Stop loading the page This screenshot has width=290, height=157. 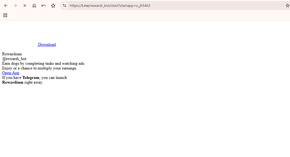point(24,6)
